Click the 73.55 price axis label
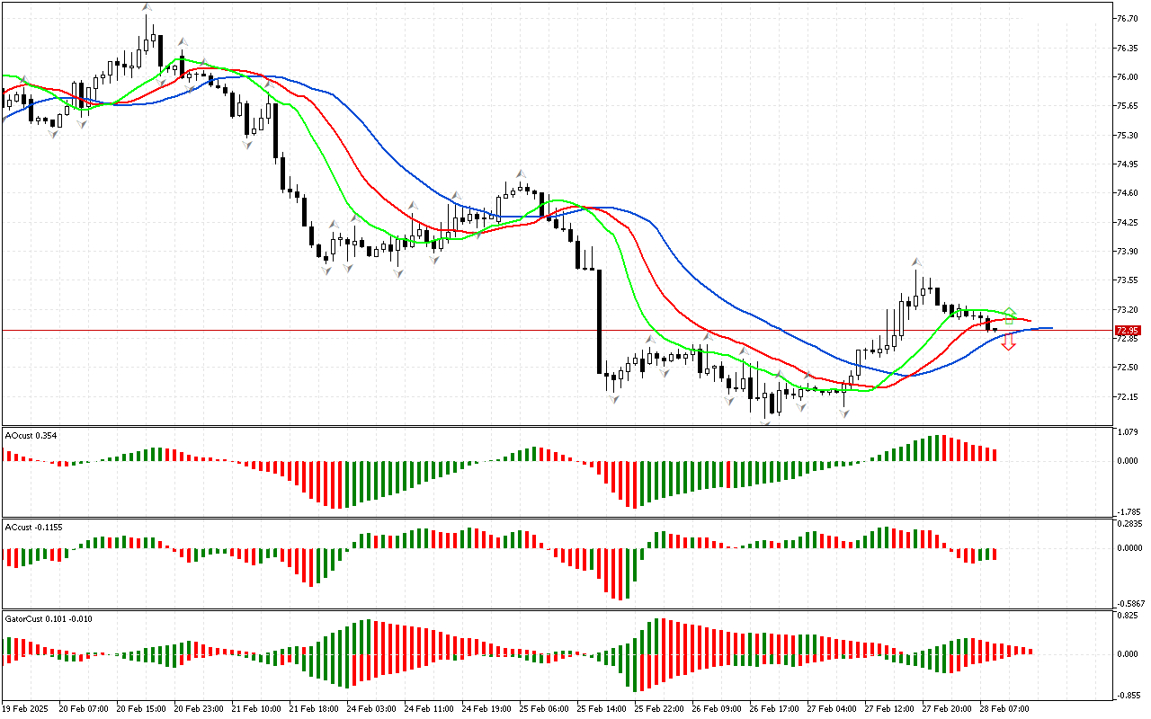This screenshot has width=1151, height=719. pyautogui.click(x=1127, y=280)
